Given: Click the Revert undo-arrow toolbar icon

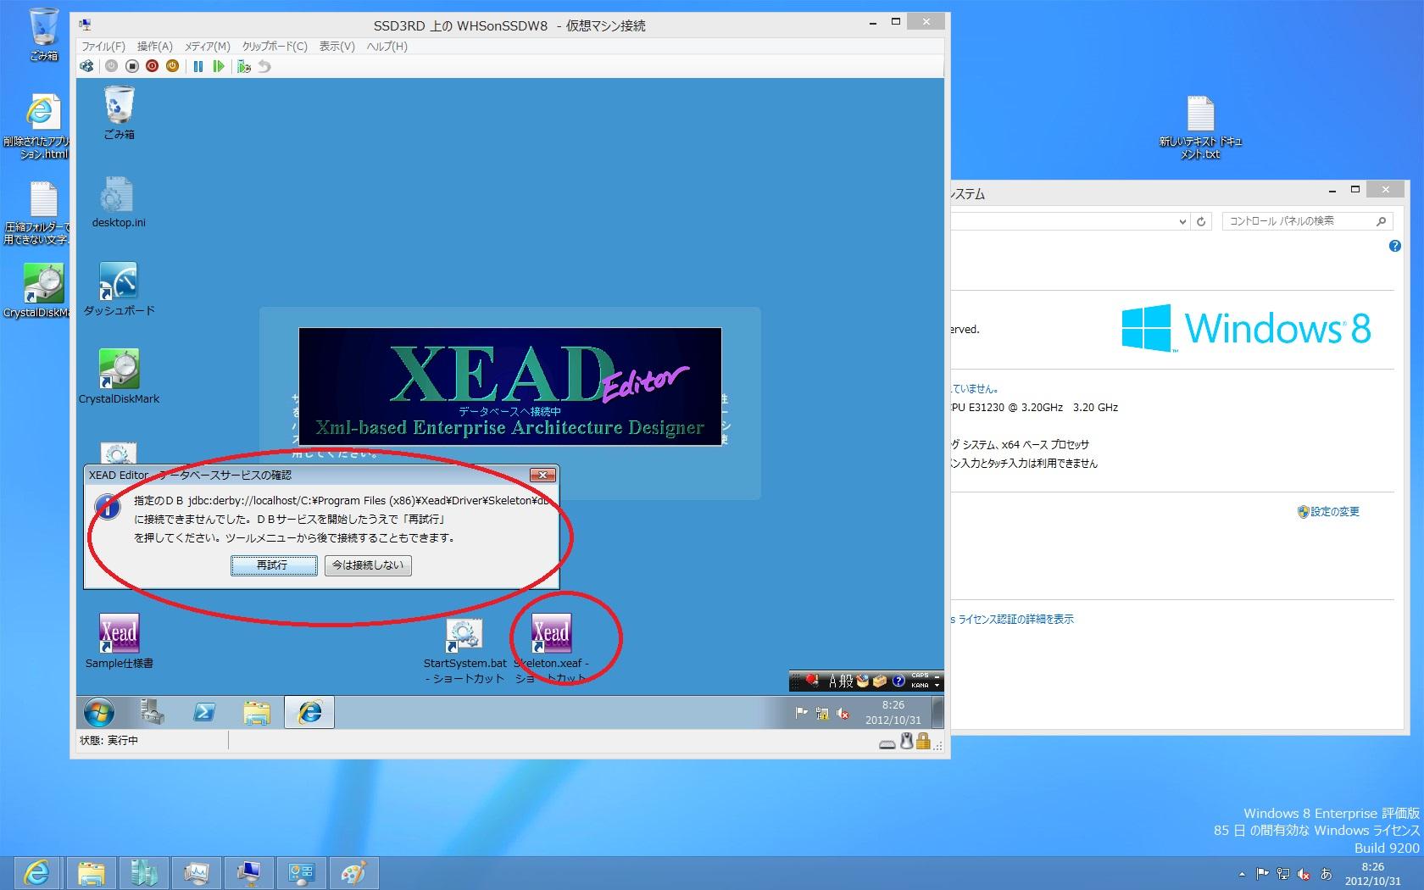Looking at the screenshot, I should [264, 66].
